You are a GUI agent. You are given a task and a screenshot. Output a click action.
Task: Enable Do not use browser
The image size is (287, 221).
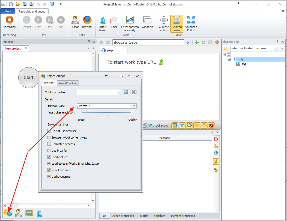pyautogui.click(x=49, y=131)
